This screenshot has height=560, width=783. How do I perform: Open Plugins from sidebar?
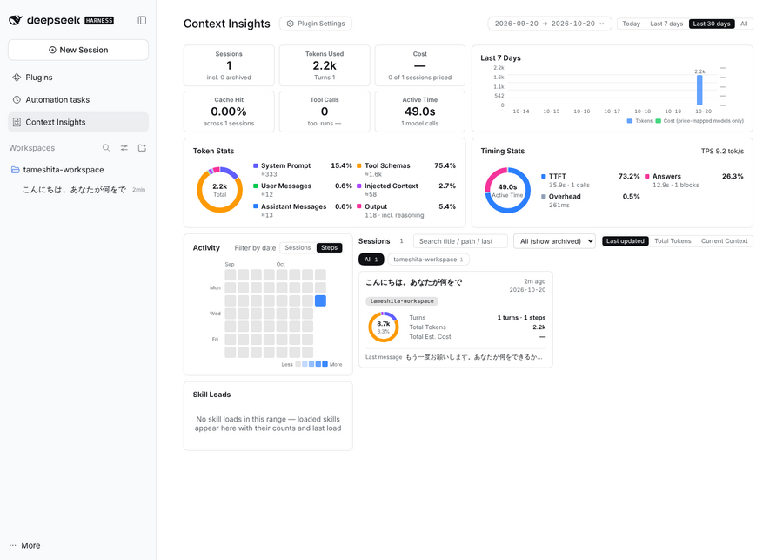(78, 77)
